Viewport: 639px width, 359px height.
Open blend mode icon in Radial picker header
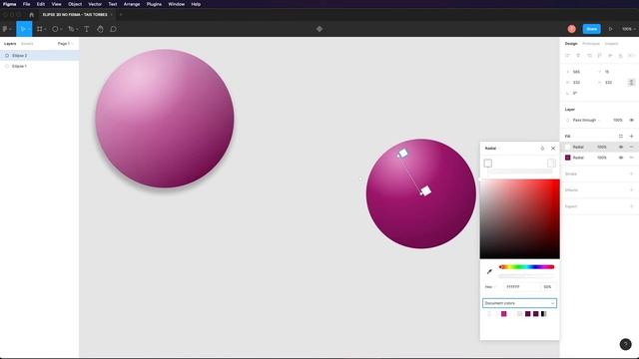pyautogui.click(x=542, y=149)
